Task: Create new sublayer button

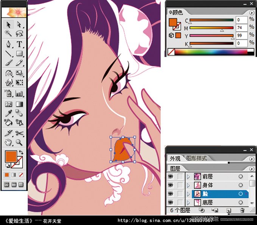Action: (x=215, y=210)
